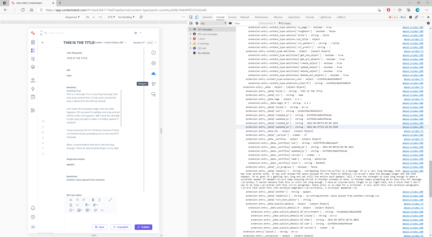Click the Save button
This screenshot has height=237, width=432.
click(99, 227)
